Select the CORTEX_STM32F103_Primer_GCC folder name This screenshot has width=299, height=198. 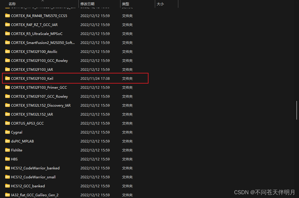(x=39, y=87)
